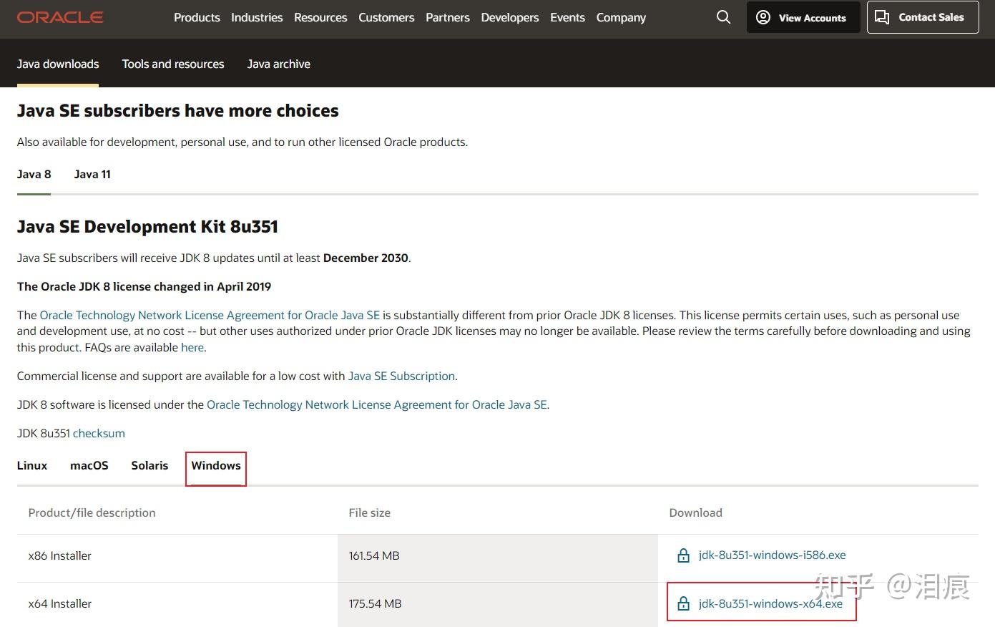Open the Products menu
Image resolution: width=995 pixels, height=627 pixels.
click(197, 17)
